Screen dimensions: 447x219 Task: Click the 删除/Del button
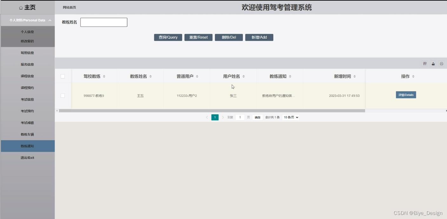click(229, 37)
